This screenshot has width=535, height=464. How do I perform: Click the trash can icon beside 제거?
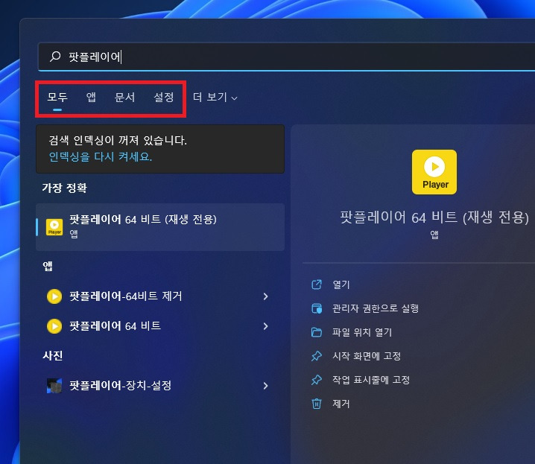click(317, 404)
